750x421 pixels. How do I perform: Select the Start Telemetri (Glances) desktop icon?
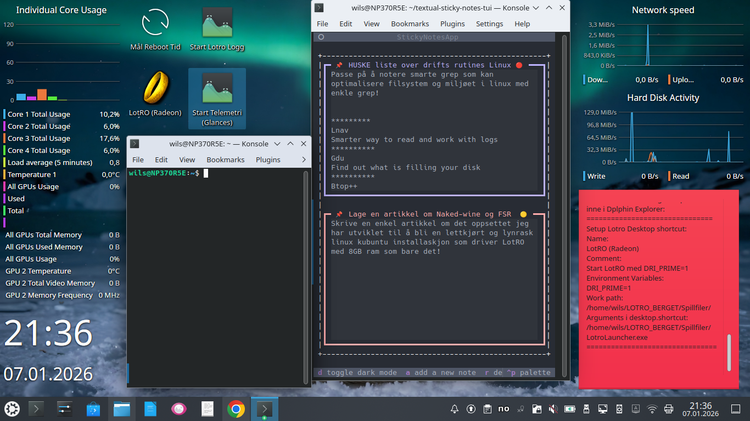217,99
